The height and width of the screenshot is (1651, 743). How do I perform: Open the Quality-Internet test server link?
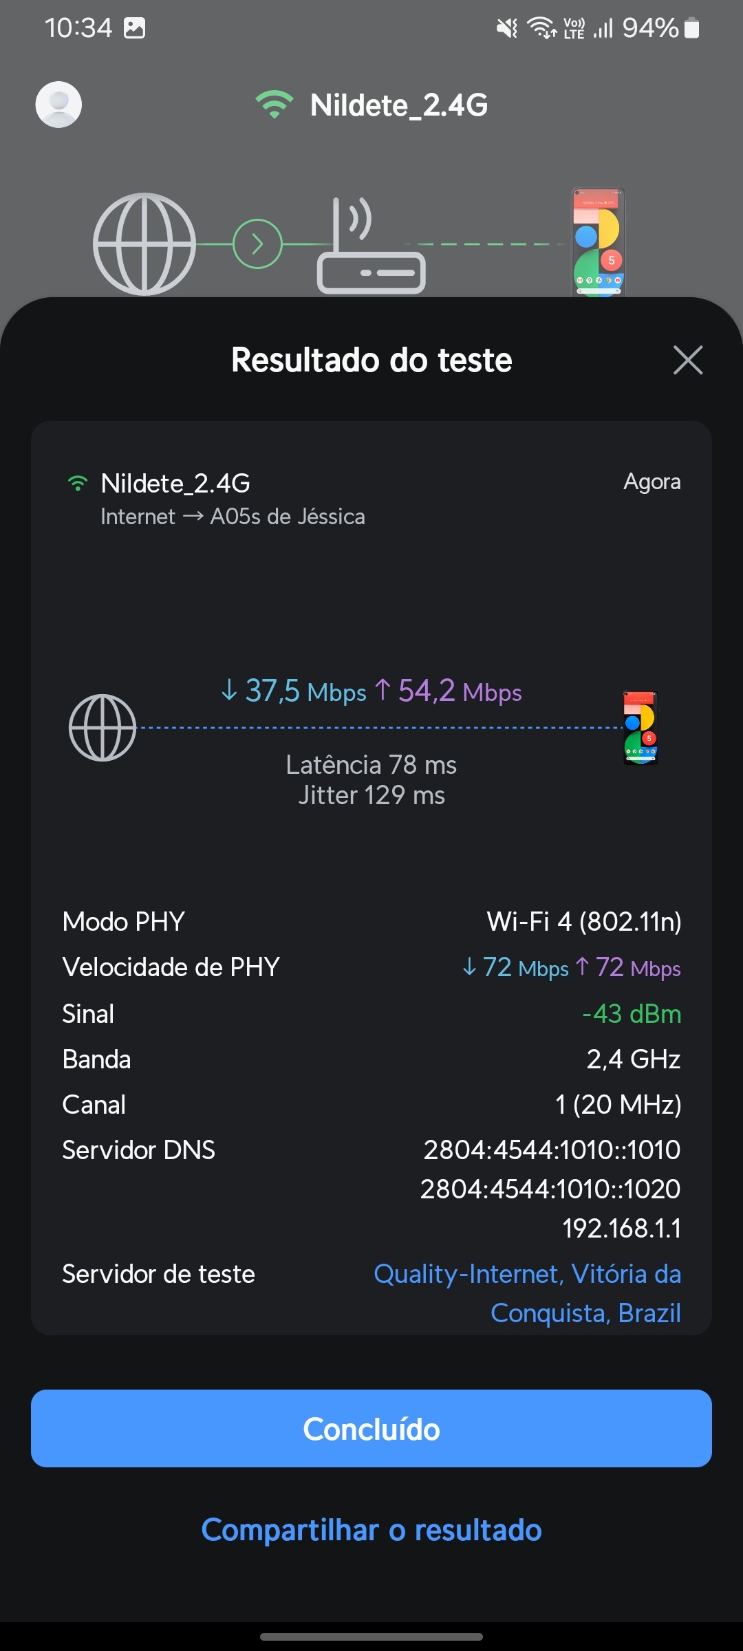(527, 1293)
